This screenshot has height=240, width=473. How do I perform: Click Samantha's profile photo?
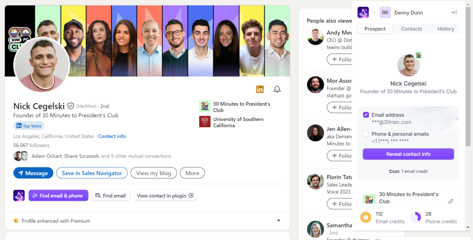[315, 229]
